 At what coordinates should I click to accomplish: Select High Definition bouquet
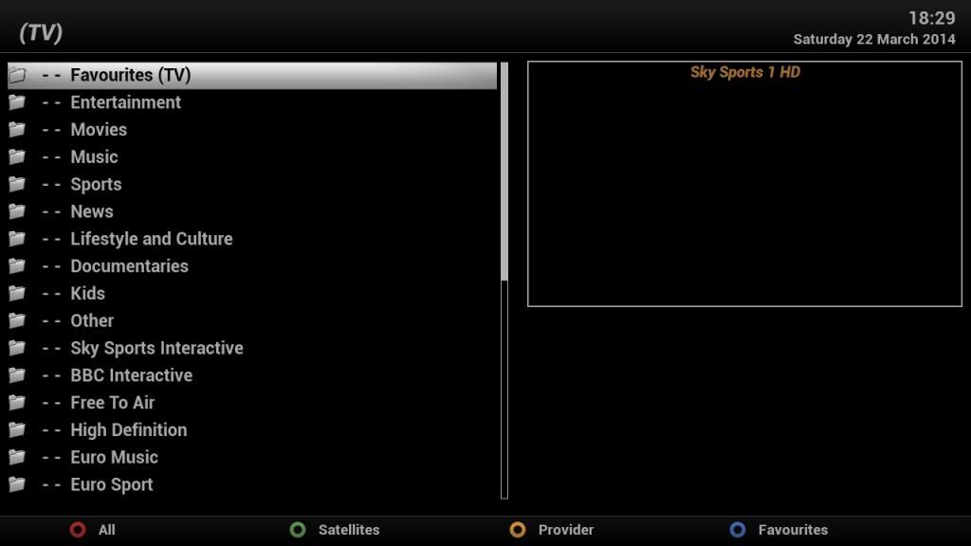252,429
